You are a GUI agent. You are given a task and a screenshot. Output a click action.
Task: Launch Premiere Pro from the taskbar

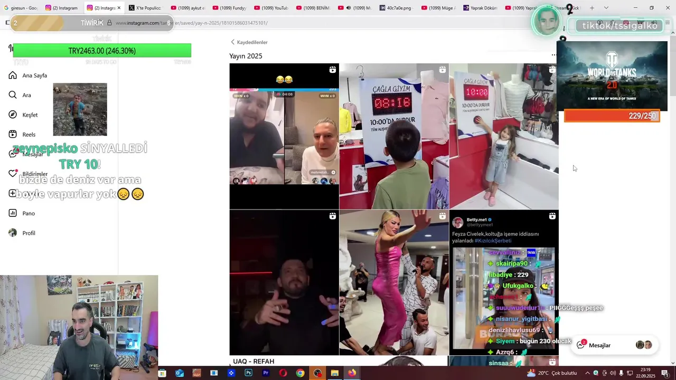point(266,373)
